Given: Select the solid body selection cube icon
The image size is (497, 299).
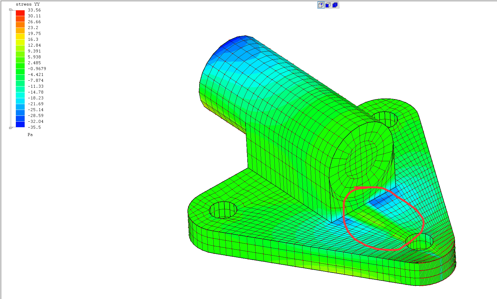Looking at the screenshot, I should 335,5.
